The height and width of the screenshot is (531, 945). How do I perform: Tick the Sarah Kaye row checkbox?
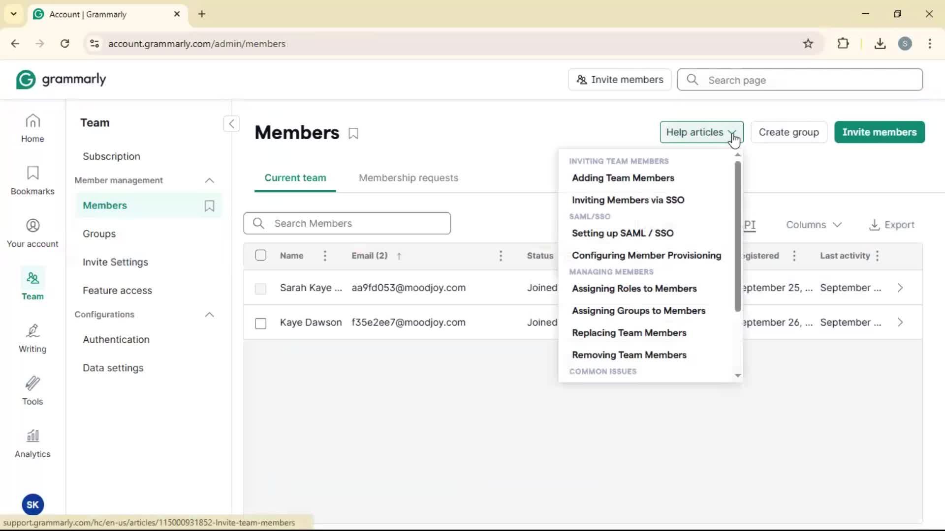pos(260,289)
